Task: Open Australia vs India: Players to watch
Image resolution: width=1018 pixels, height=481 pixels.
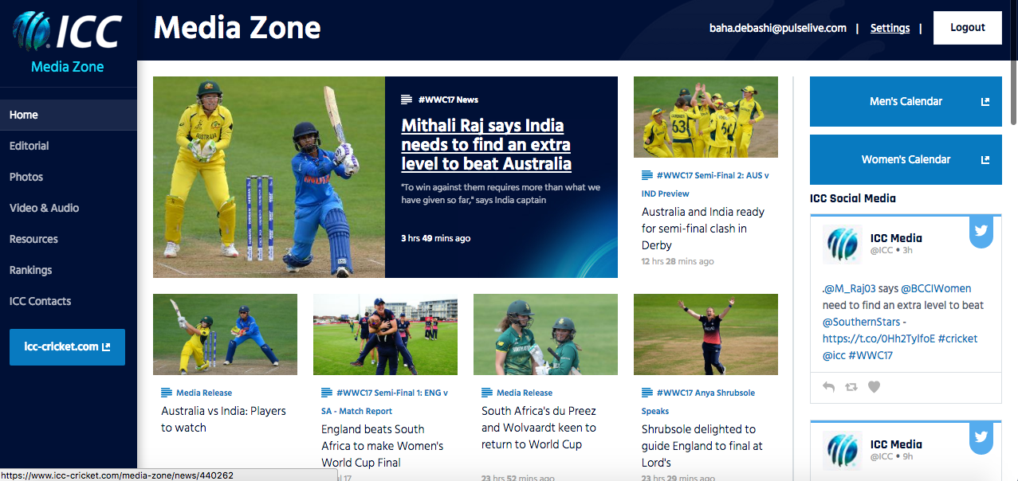Action: tap(223, 420)
